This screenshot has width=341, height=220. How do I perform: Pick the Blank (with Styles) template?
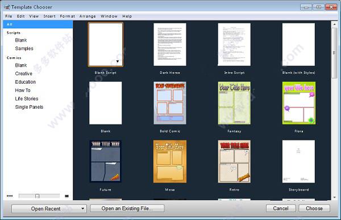[x=298, y=44]
